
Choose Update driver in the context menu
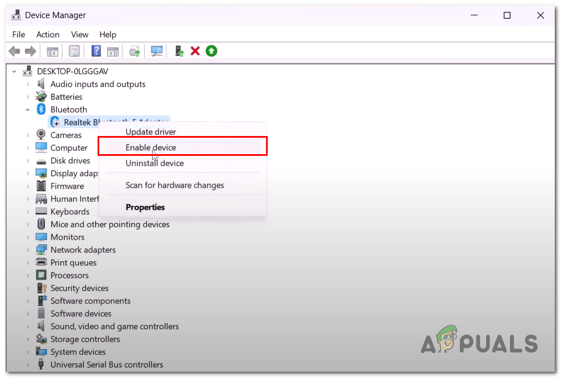tap(150, 131)
